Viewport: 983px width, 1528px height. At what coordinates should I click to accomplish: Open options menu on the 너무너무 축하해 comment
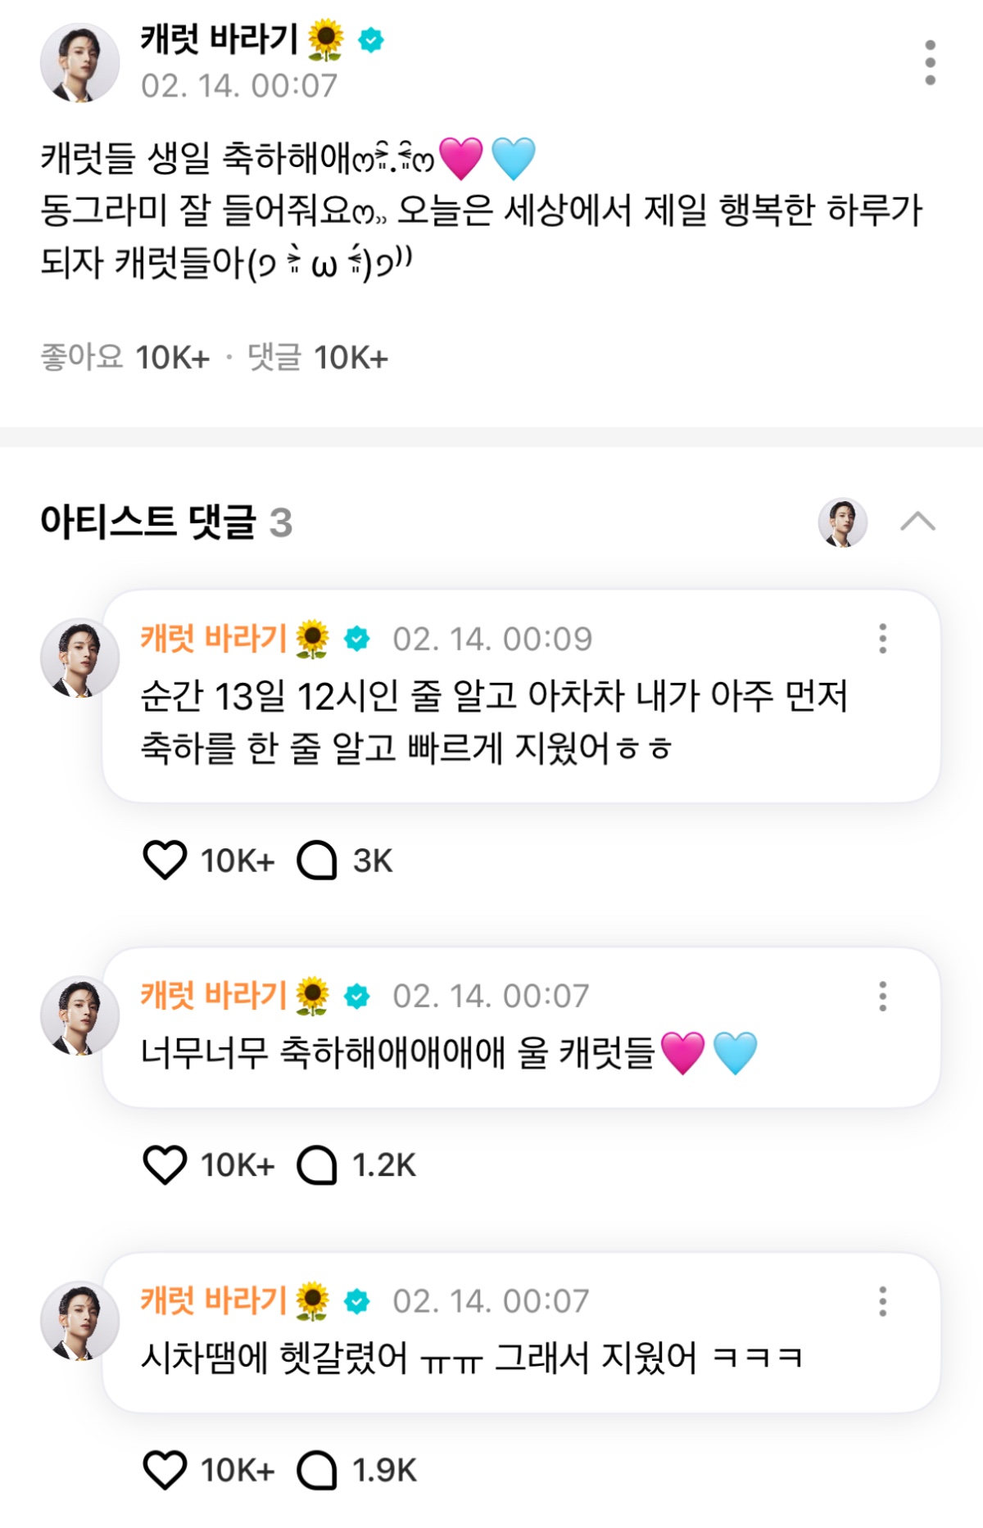(x=882, y=996)
